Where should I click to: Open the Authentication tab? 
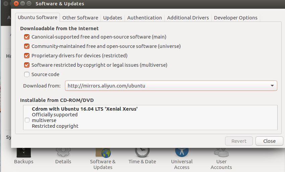point(144,18)
